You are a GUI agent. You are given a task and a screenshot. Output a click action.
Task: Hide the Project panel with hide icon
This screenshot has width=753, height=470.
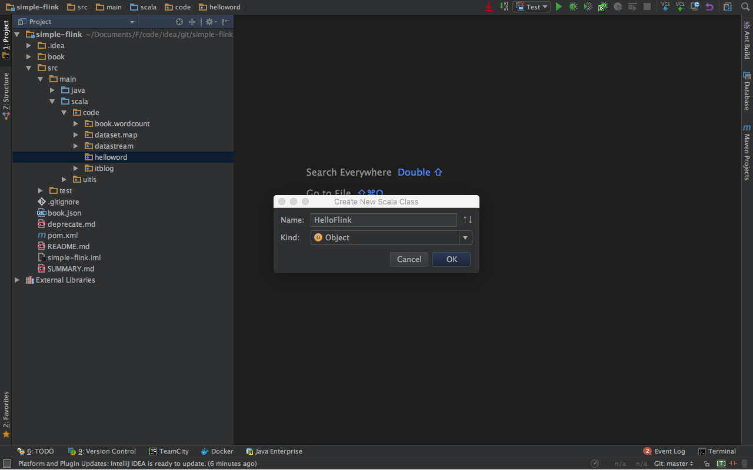(226, 22)
